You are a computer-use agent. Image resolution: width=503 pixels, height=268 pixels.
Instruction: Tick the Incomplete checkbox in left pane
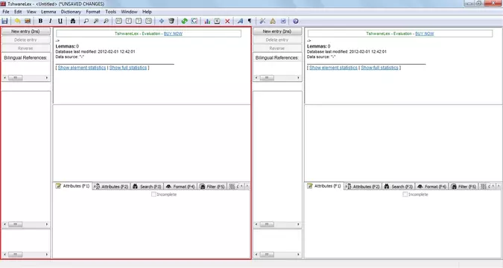(154, 194)
